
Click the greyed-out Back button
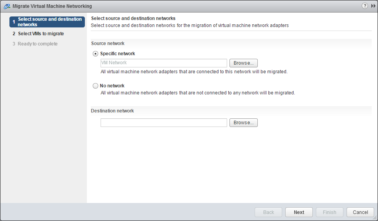[268, 212]
